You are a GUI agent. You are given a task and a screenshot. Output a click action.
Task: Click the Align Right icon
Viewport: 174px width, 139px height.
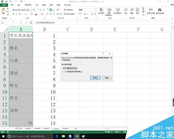(x=54, y=14)
